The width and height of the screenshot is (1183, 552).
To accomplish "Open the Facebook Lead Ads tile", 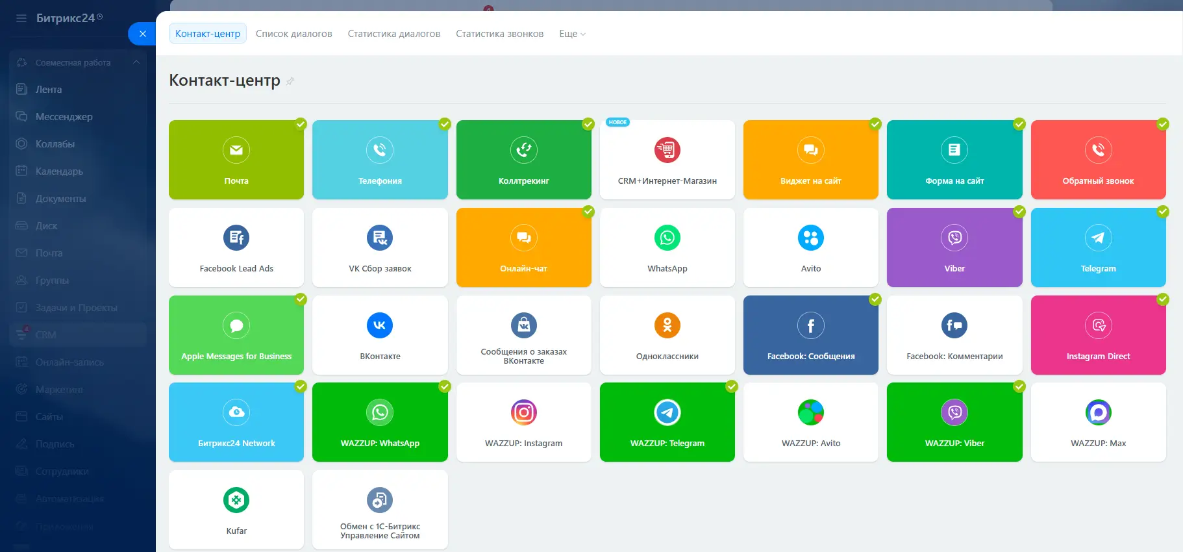I will pyautogui.click(x=236, y=247).
